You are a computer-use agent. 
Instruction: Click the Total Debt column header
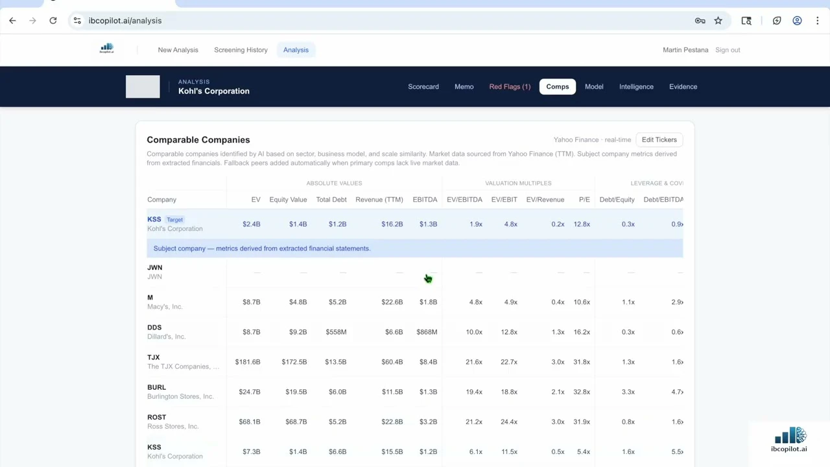(331, 200)
